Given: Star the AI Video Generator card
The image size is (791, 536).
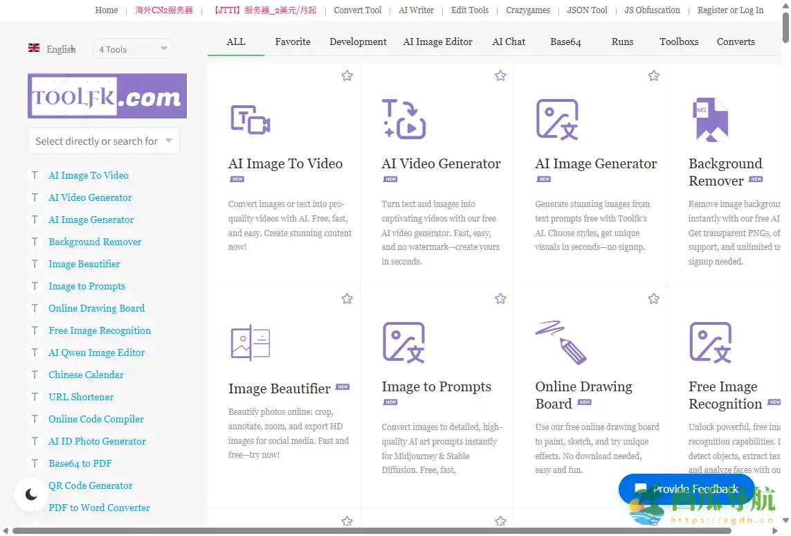Looking at the screenshot, I should [x=500, y=76].
